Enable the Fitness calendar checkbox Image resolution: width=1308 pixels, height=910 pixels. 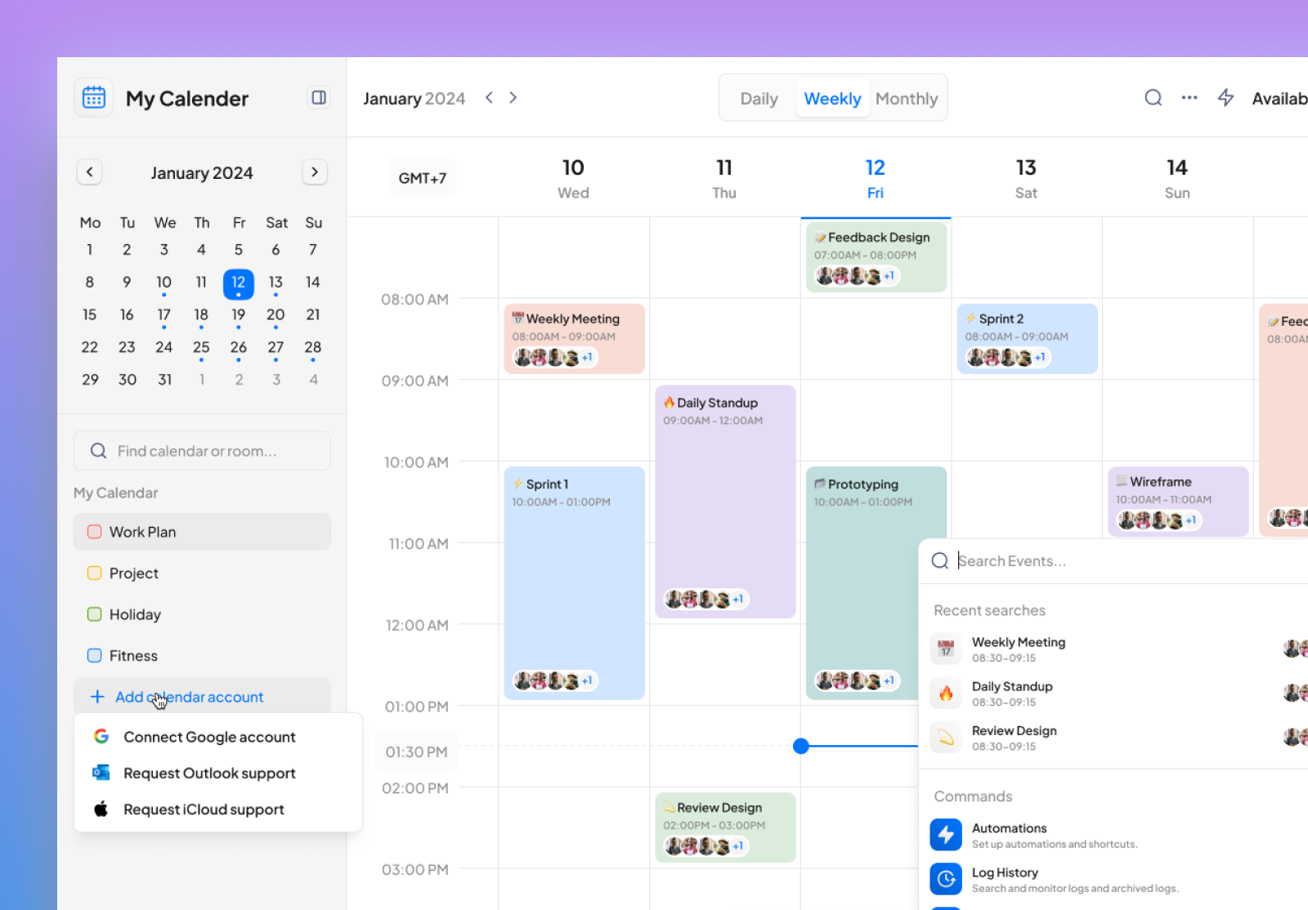click(94, 655)
